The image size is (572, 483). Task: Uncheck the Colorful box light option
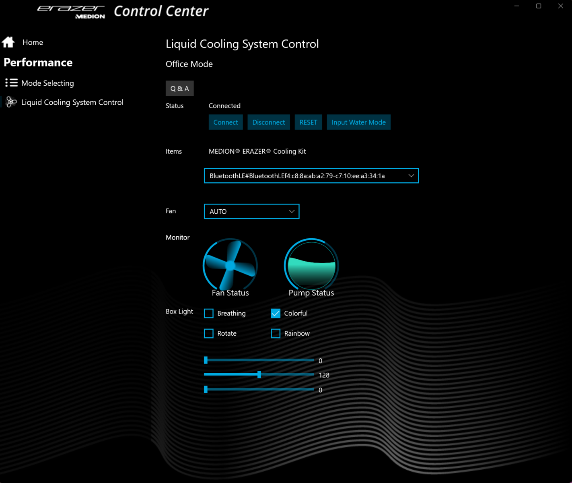[276, 313]
